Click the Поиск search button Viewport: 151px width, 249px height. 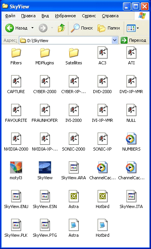(x=82, y=28)
